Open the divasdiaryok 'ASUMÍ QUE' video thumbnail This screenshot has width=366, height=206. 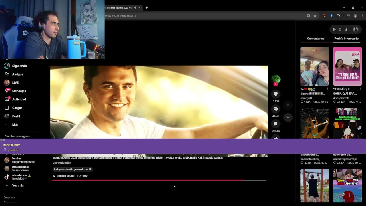[347, 66]
